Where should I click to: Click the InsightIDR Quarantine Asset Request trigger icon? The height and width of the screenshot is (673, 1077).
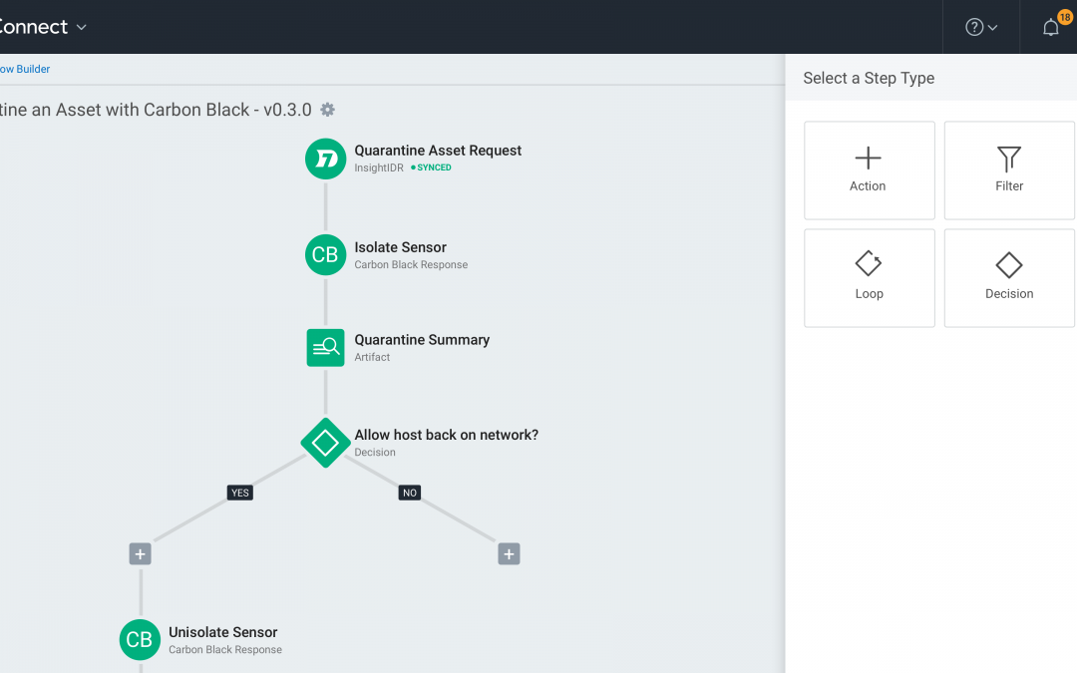pyautogui.click(x=325, y=159)
